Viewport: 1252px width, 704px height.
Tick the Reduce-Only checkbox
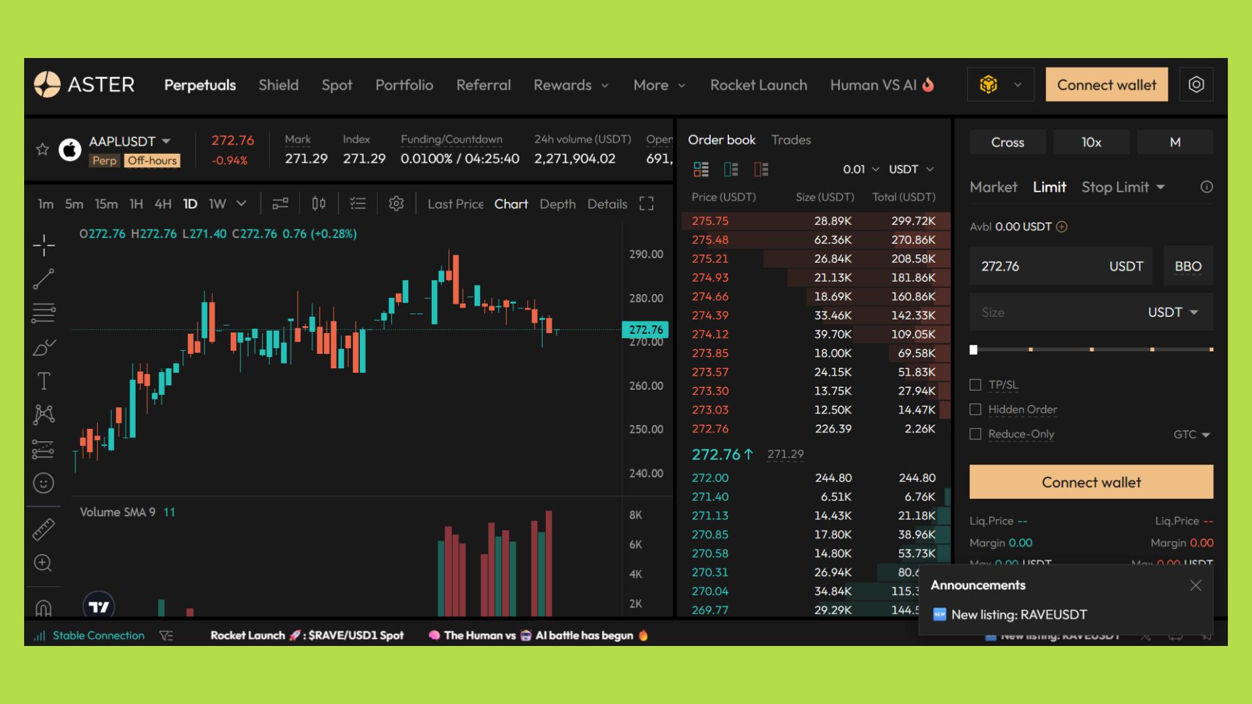click(976, 434)
